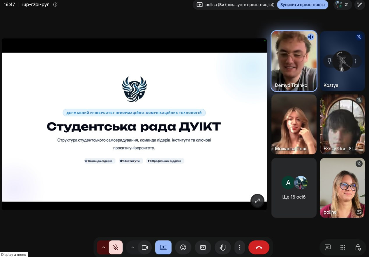Open Kostya tile's three-dot options
This screenshot has width=369, height=257.
(355, 61)
